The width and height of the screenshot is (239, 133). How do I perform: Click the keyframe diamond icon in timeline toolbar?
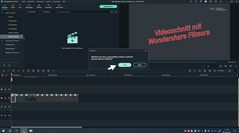click(x=43, y=71)
